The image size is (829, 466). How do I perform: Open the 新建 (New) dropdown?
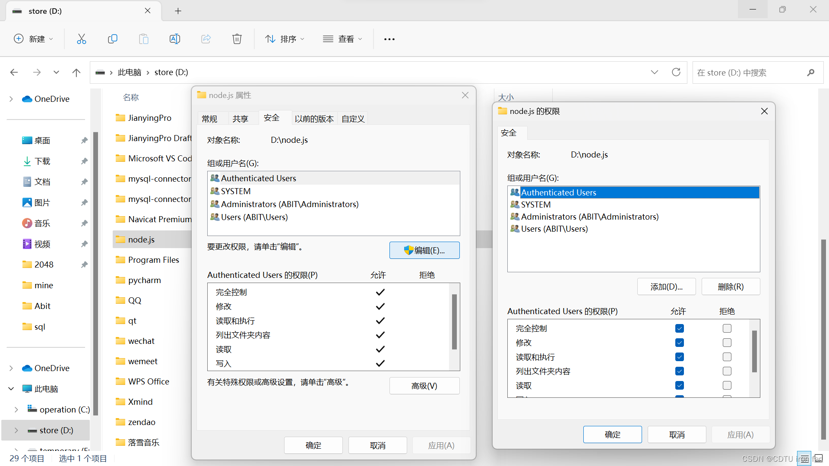34,39
